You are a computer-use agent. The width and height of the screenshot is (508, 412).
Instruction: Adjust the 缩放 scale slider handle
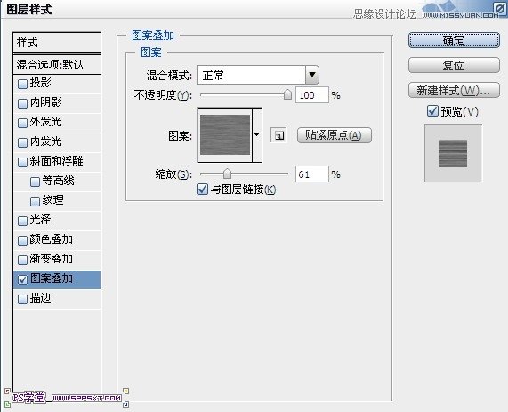click(227, 174)
